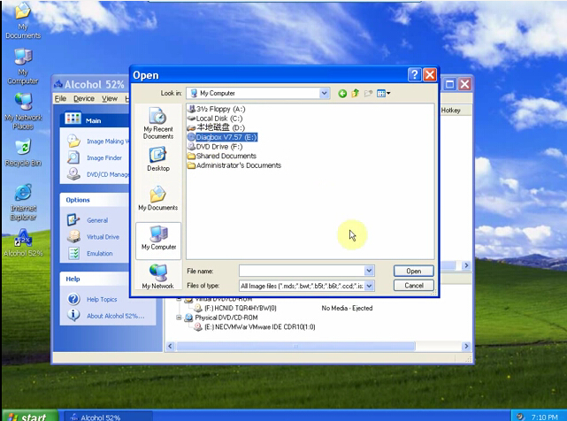The height and width of the screenshot is (421, 567).
Task: Click the system tray clock
Action: (545, 417)
